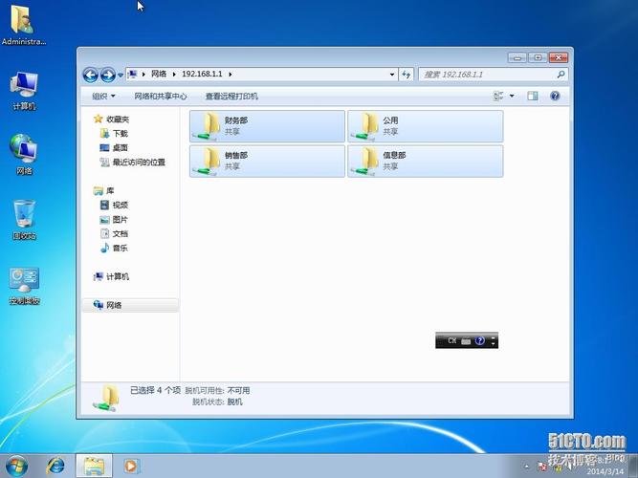
Task: Click the Forward navigation arrow
Action: pos(108,75)
